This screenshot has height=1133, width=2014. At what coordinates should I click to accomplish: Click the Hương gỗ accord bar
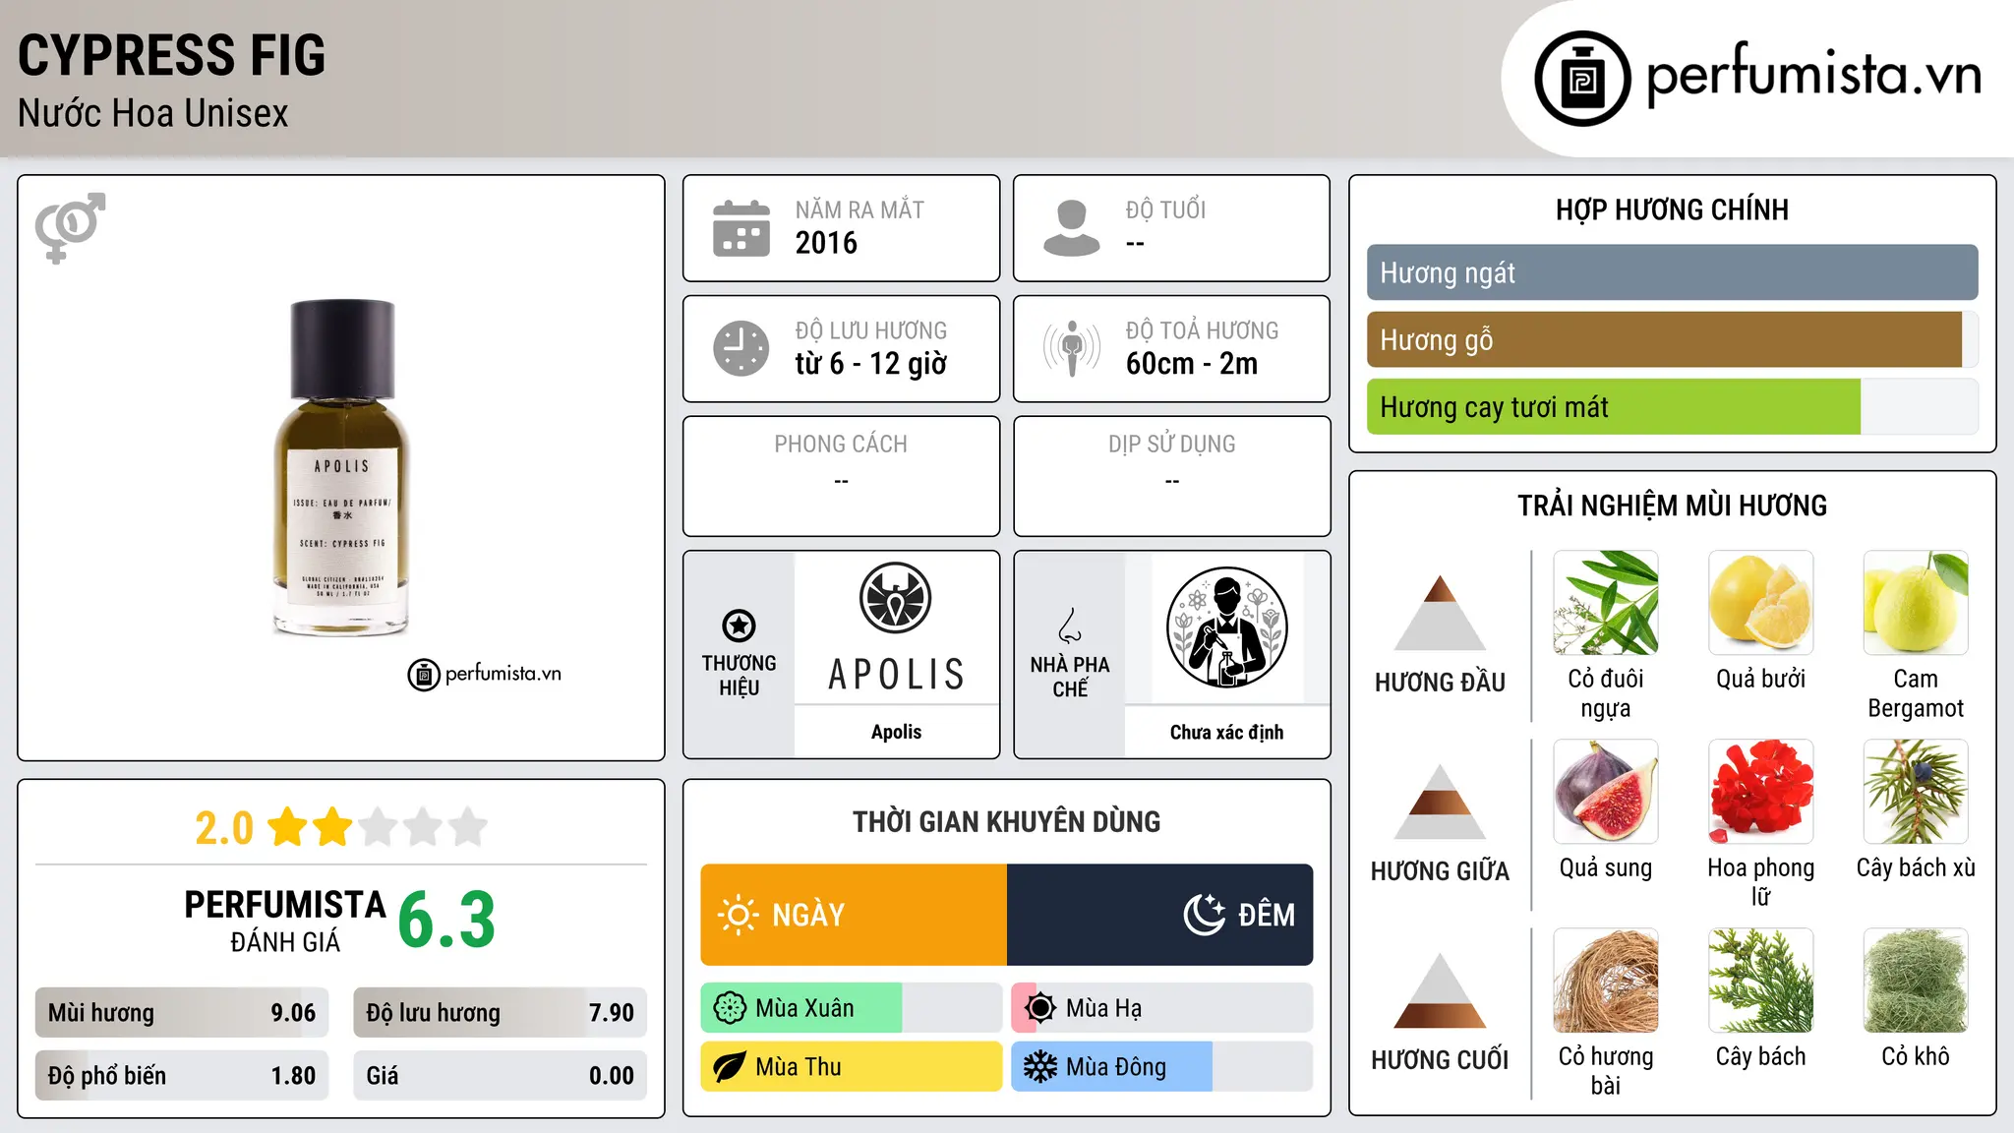[x=1672, y=340]
